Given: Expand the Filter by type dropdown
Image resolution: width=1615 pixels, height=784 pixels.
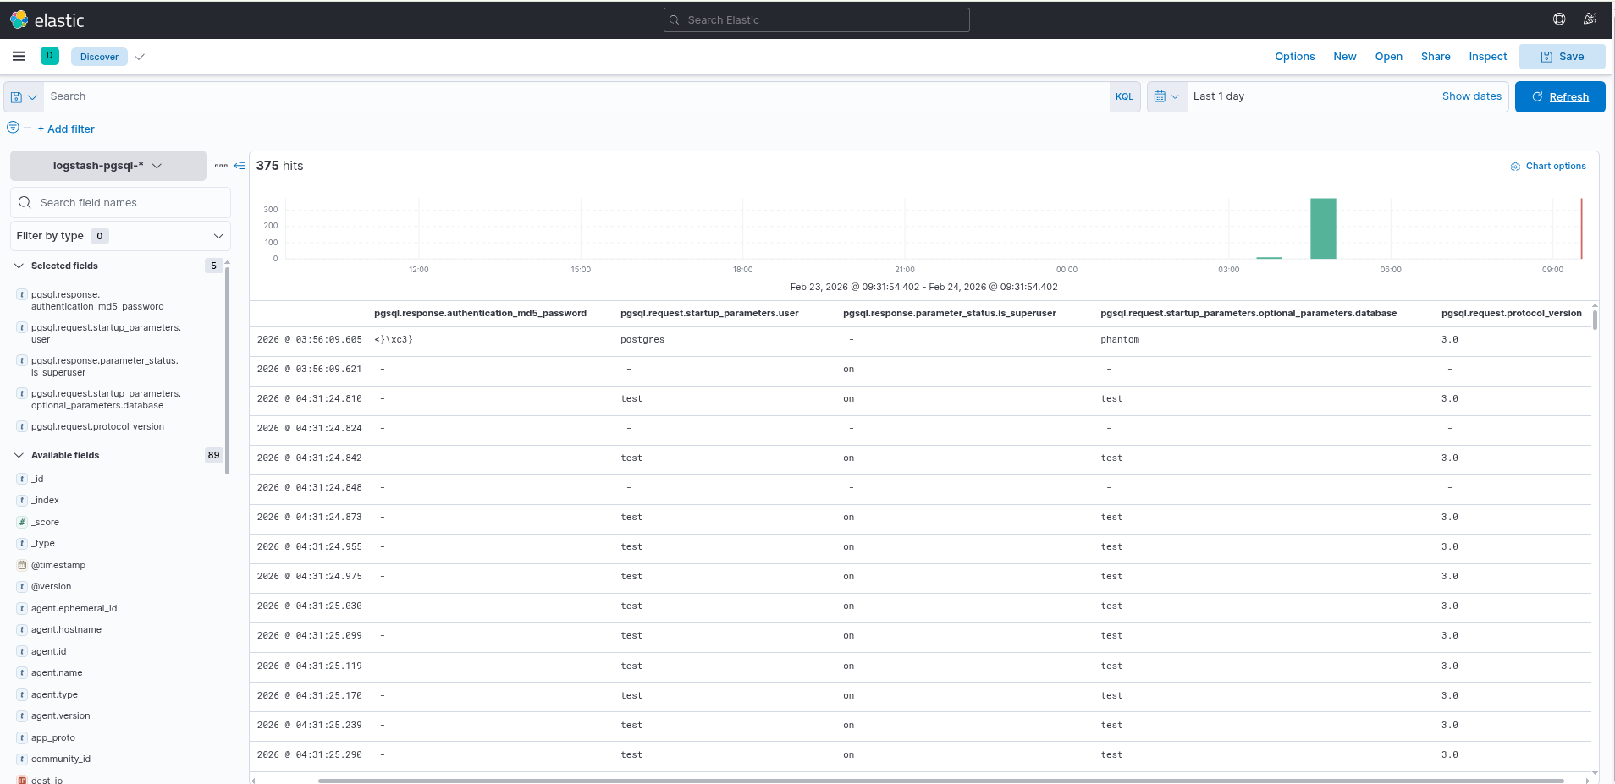Looking at the screenshot, I should pos(120,236).
